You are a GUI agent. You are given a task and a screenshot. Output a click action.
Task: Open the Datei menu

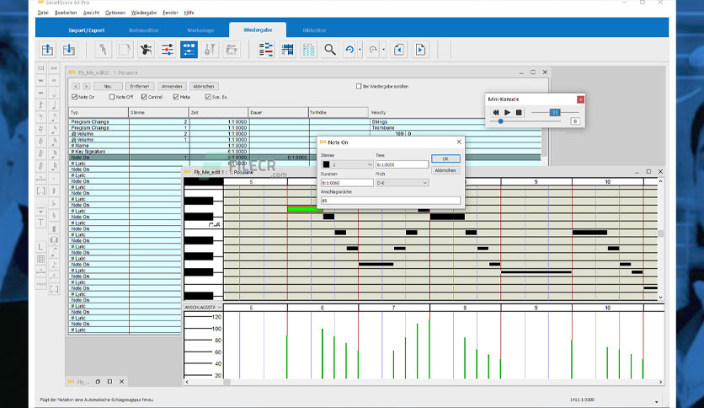click(43, 13)
